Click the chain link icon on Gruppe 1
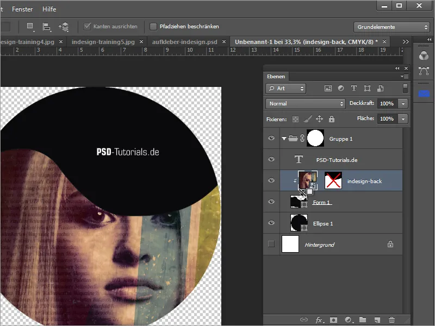 point(302,138)
